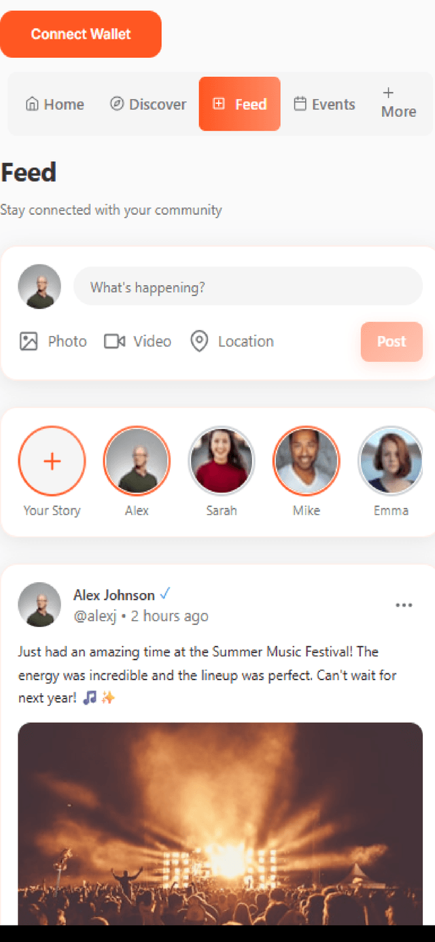Open the post options ellipsis menu
The image size is (435, 942).
click(404, 605)
